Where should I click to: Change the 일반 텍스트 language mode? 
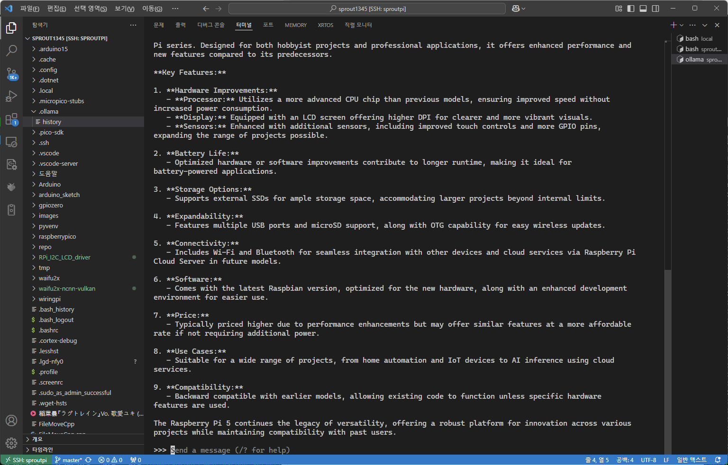[x=692, y=460]
